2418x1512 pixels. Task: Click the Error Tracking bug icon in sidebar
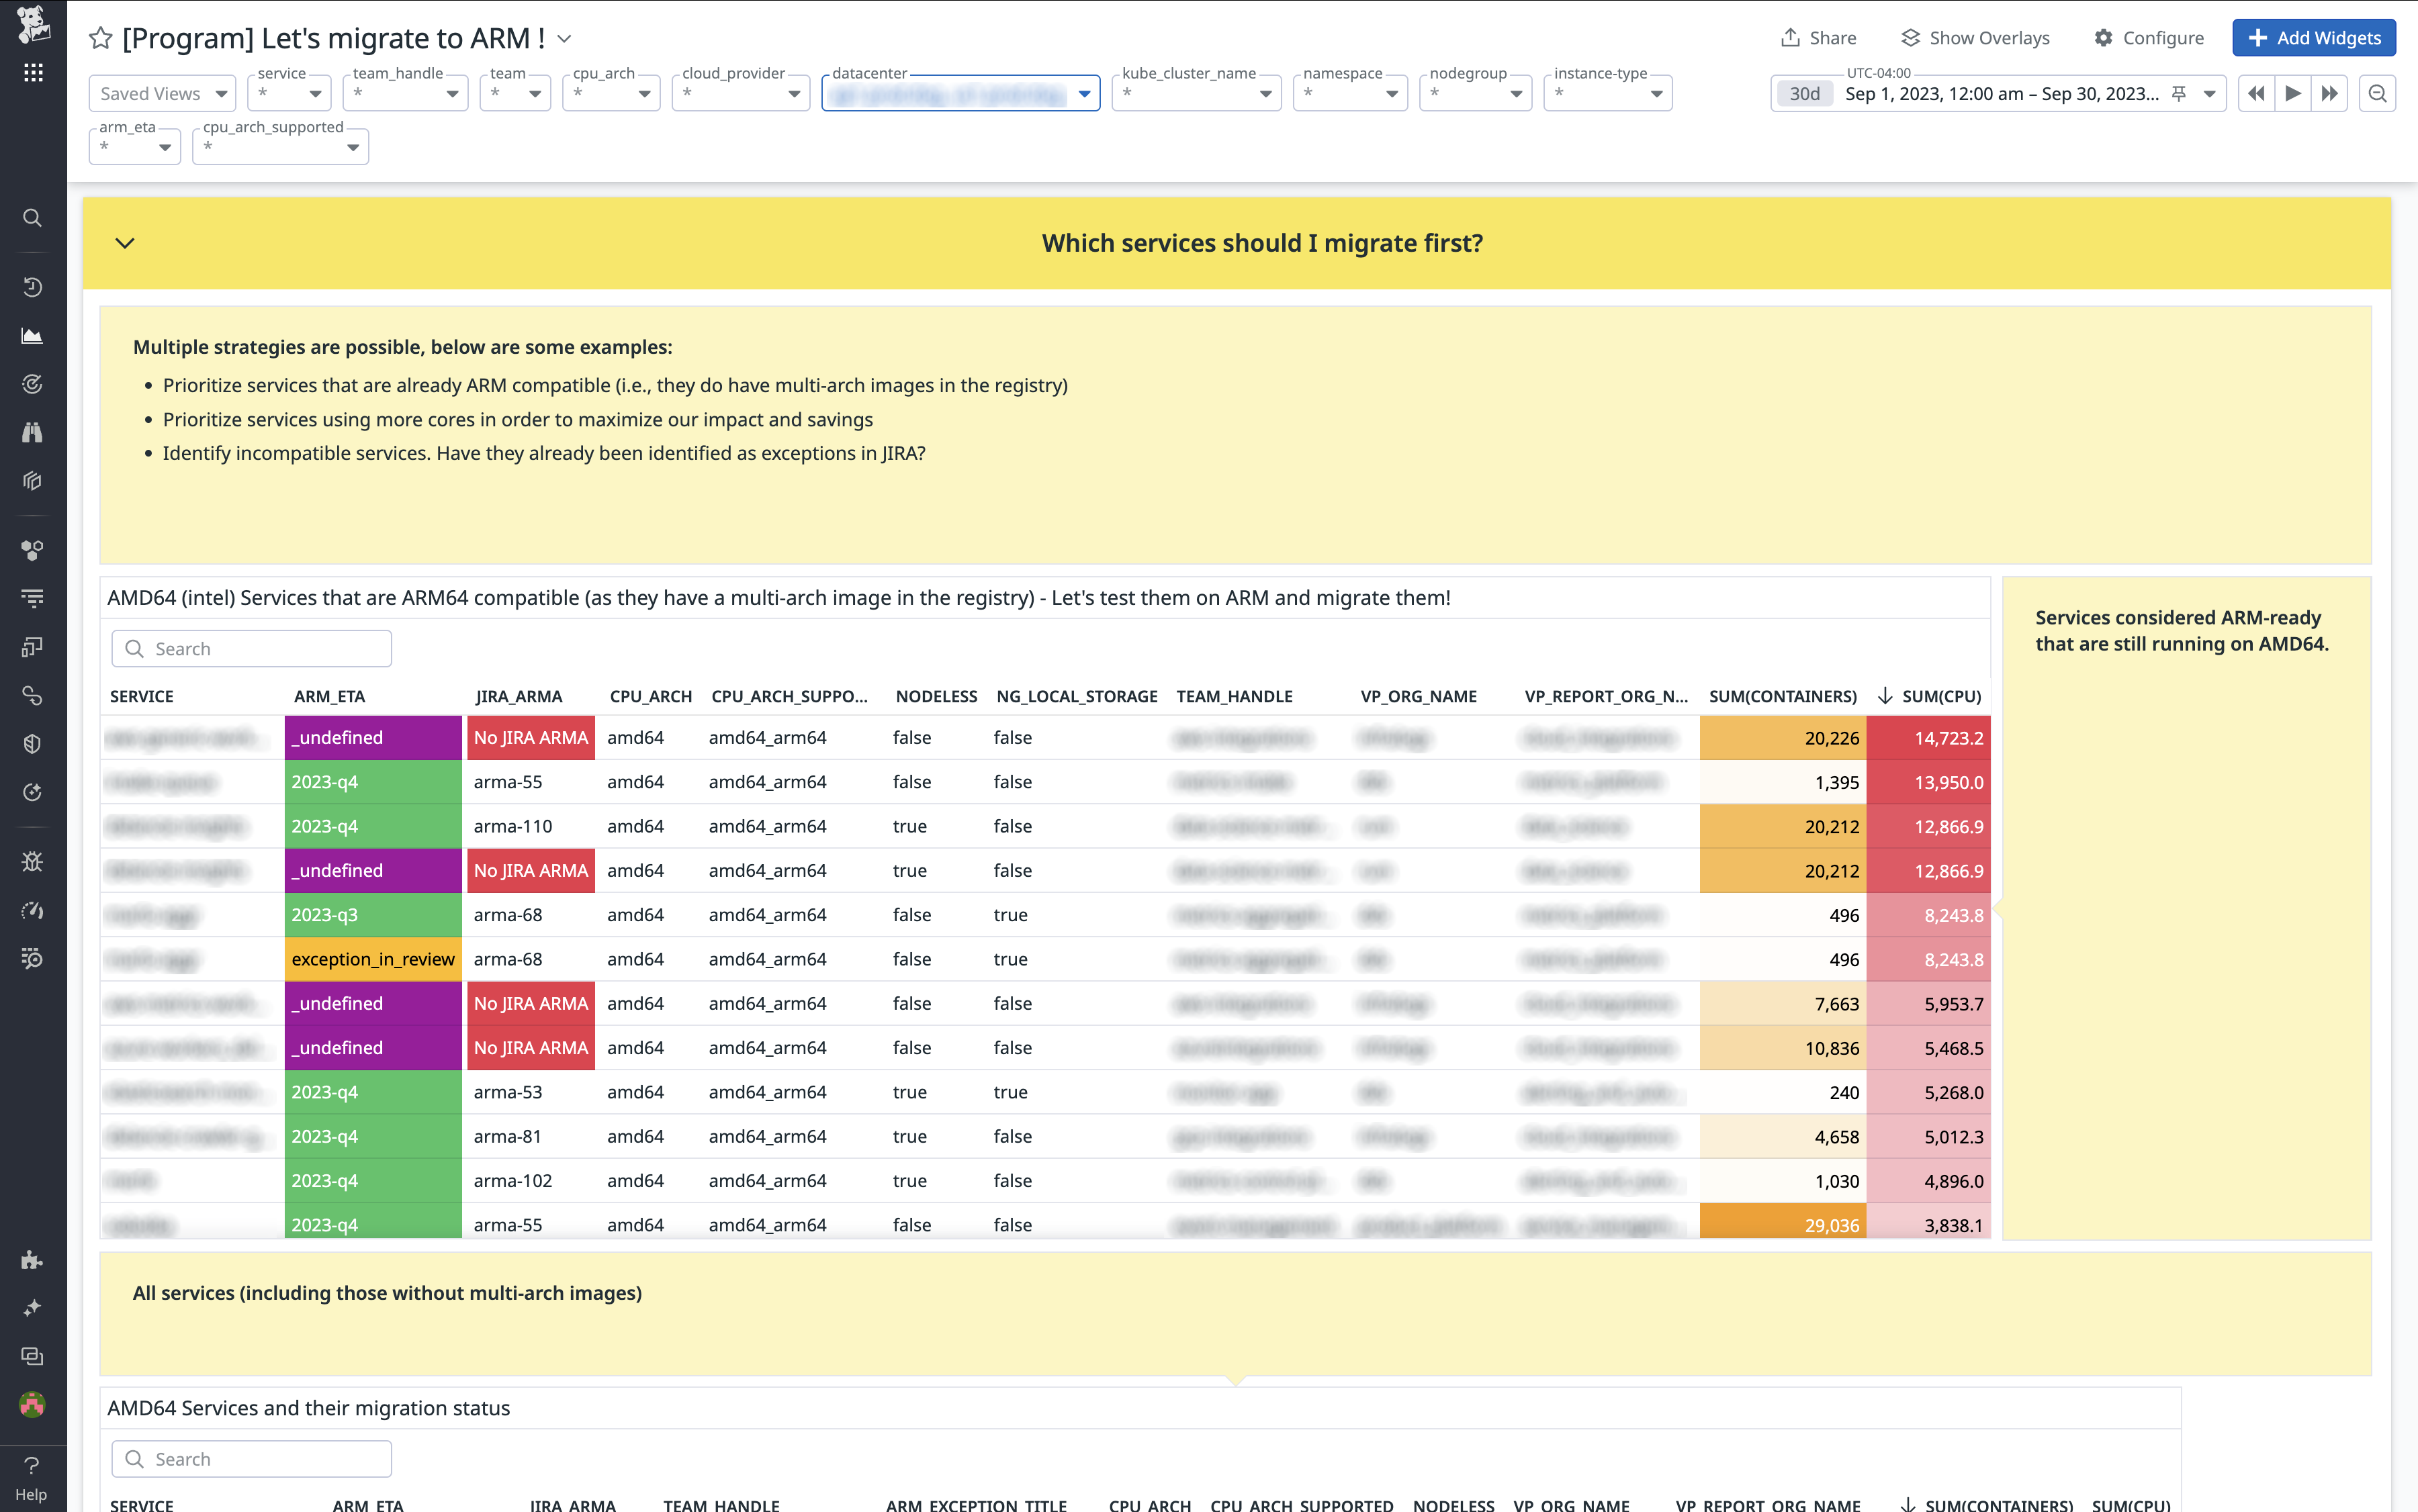click(x=33, y=862)
